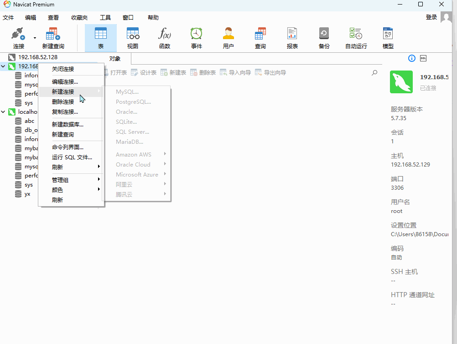Expand the 管理组 submenu
Image resolution: width=457 pixels, height=344 pixels.
[71, 180]
